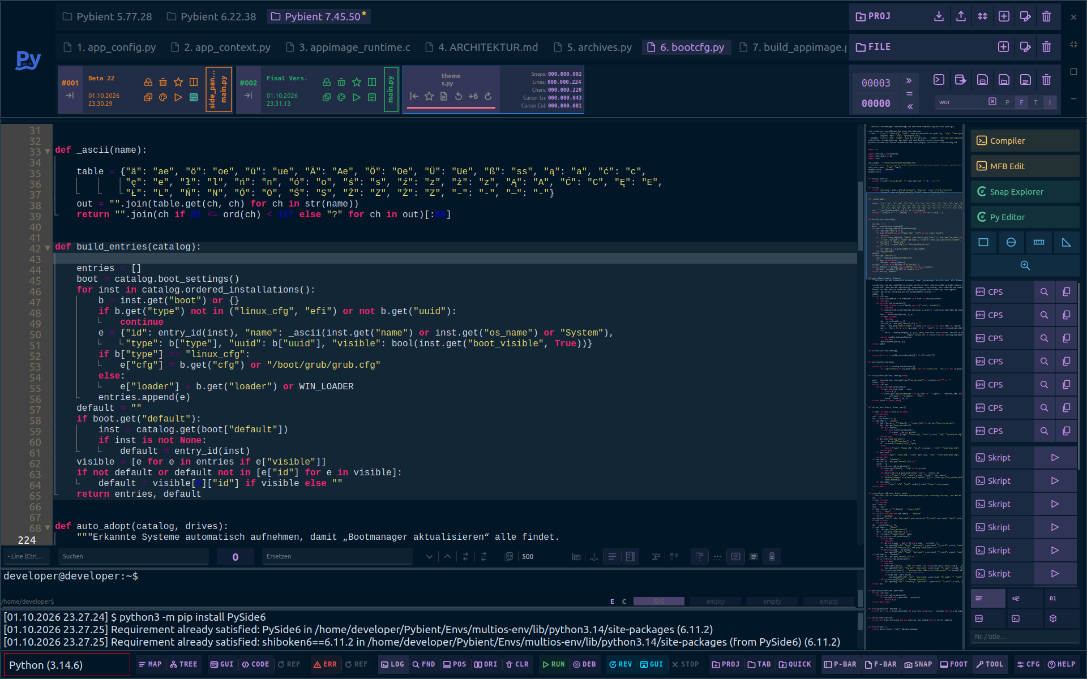
Task: Select the rectangle shape tool icon
Action: (x=983, y=242)
